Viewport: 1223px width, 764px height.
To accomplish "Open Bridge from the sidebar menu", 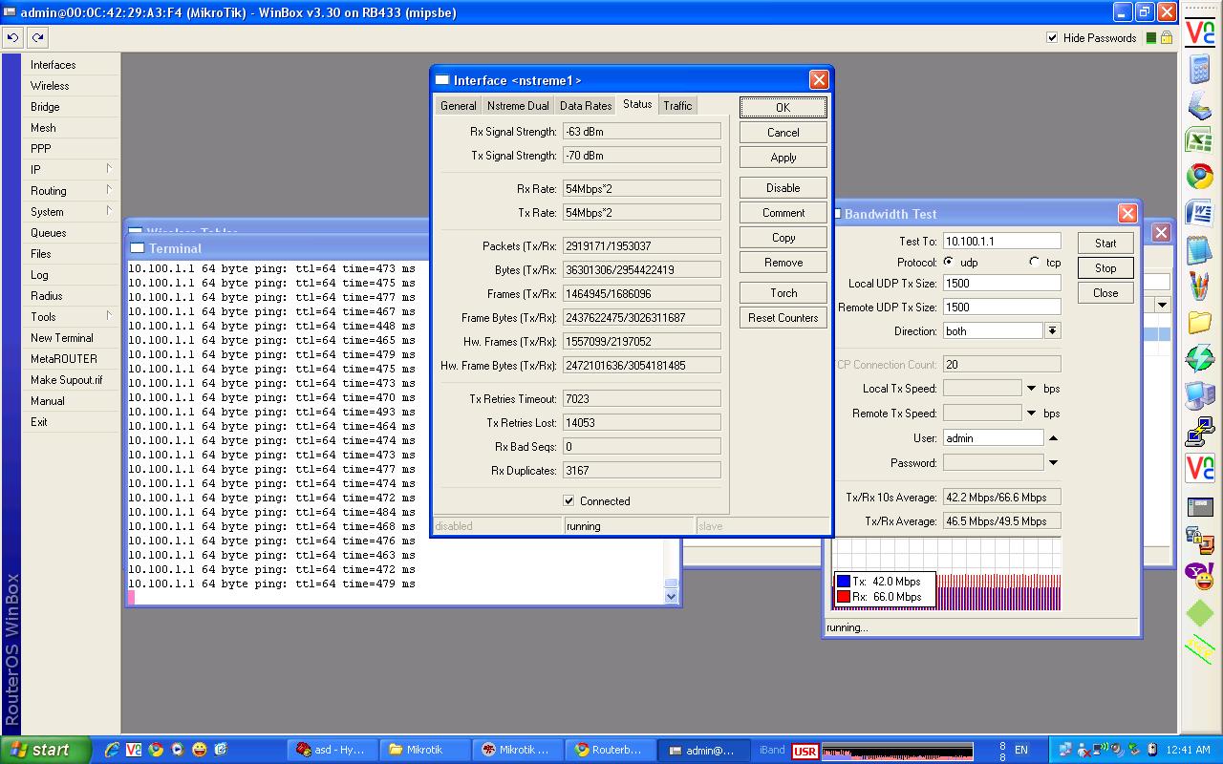I will tap(72, 107).
